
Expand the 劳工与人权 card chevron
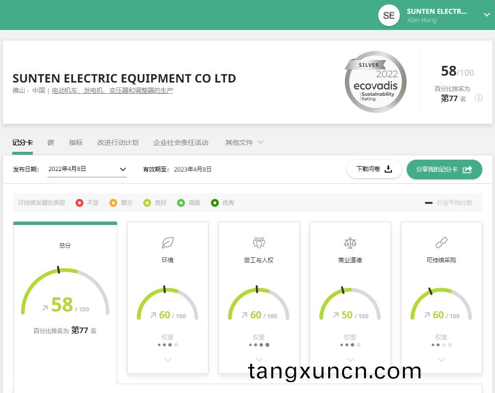[259, 360]
